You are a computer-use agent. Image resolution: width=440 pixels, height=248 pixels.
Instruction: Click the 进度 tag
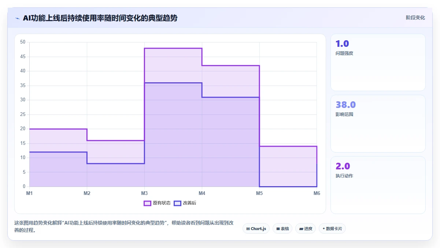[306, 229]
